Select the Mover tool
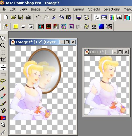This screenshot has height=136, width=132. tap(3, 67)
